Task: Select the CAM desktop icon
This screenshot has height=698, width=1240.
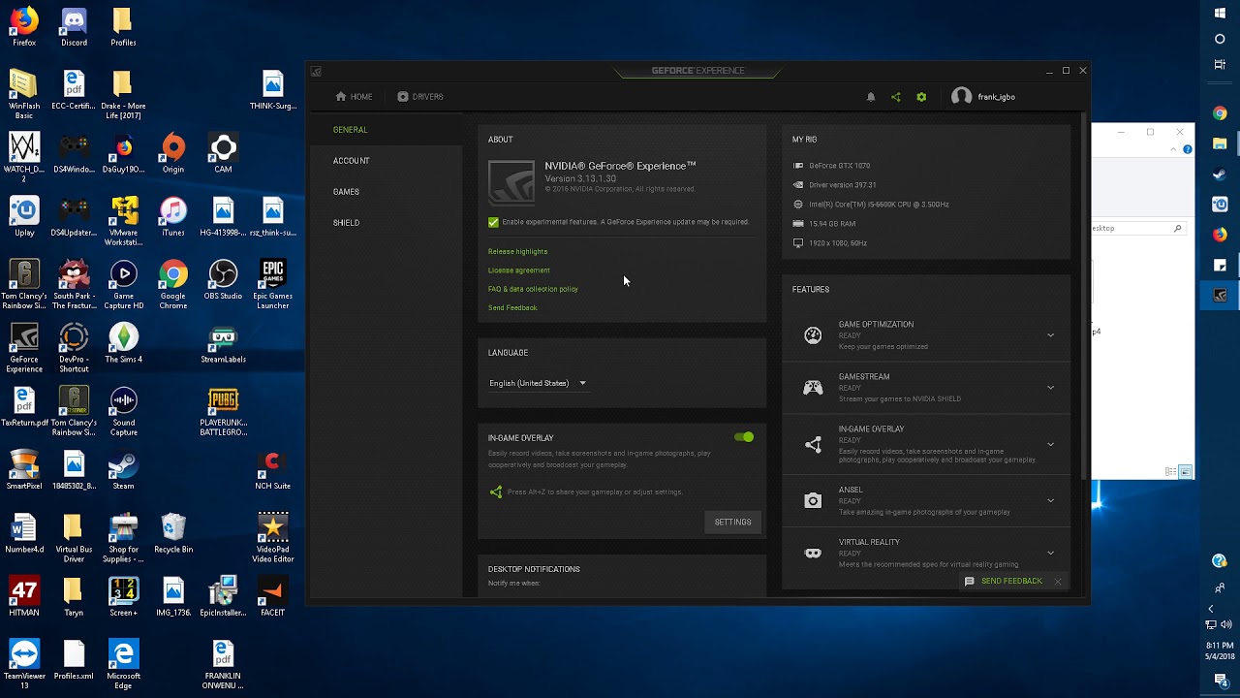Action: pyautogui.click(x=223, y=153)
